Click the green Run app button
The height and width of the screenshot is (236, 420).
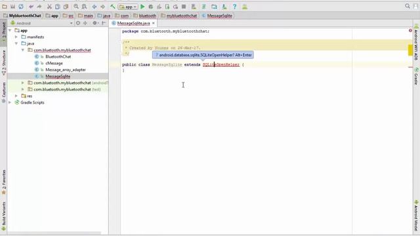click(x=142, y=7)
